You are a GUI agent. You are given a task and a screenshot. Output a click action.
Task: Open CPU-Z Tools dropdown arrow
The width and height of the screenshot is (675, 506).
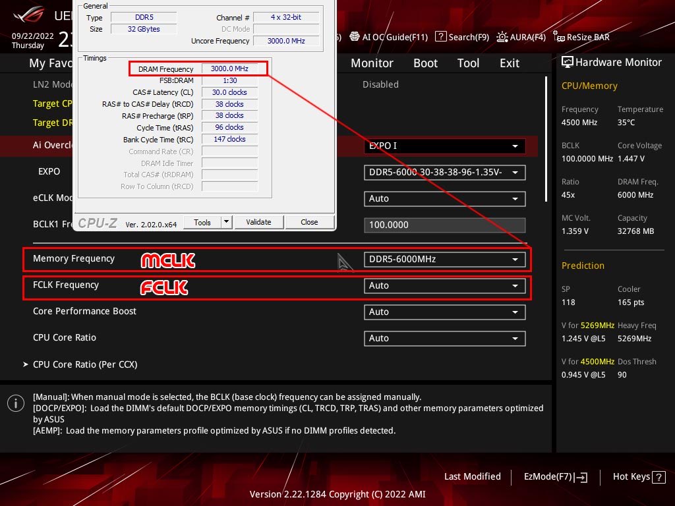click(227, 222)
